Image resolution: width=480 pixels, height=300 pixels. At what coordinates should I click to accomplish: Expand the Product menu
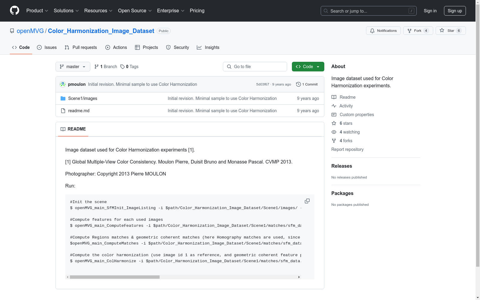pyautogui.click(x=37, y=10)
